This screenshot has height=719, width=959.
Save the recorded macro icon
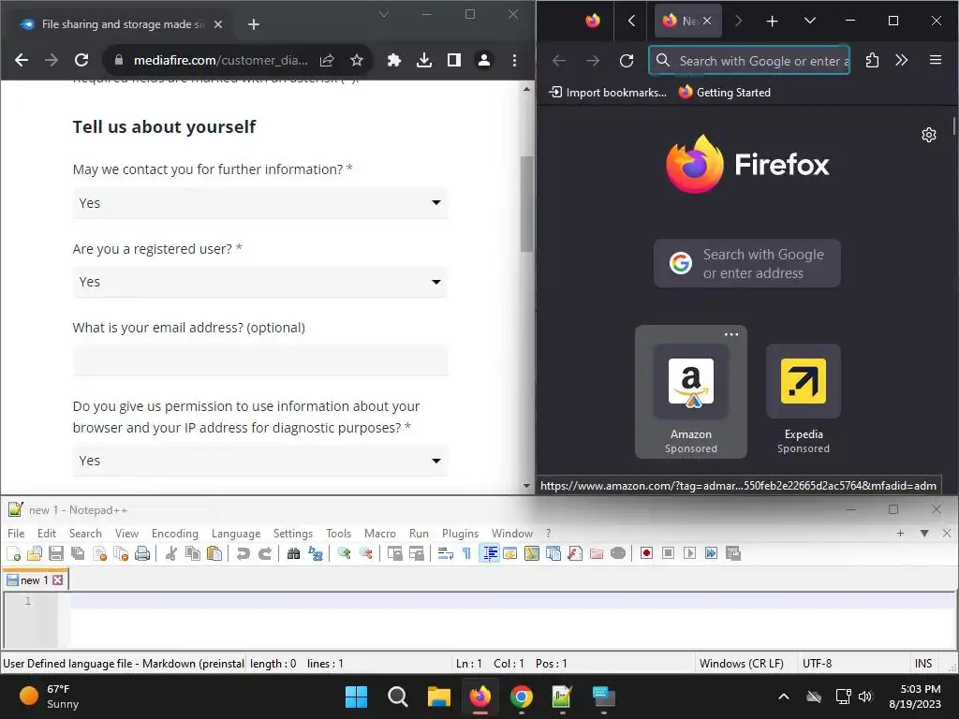point(732,553)
